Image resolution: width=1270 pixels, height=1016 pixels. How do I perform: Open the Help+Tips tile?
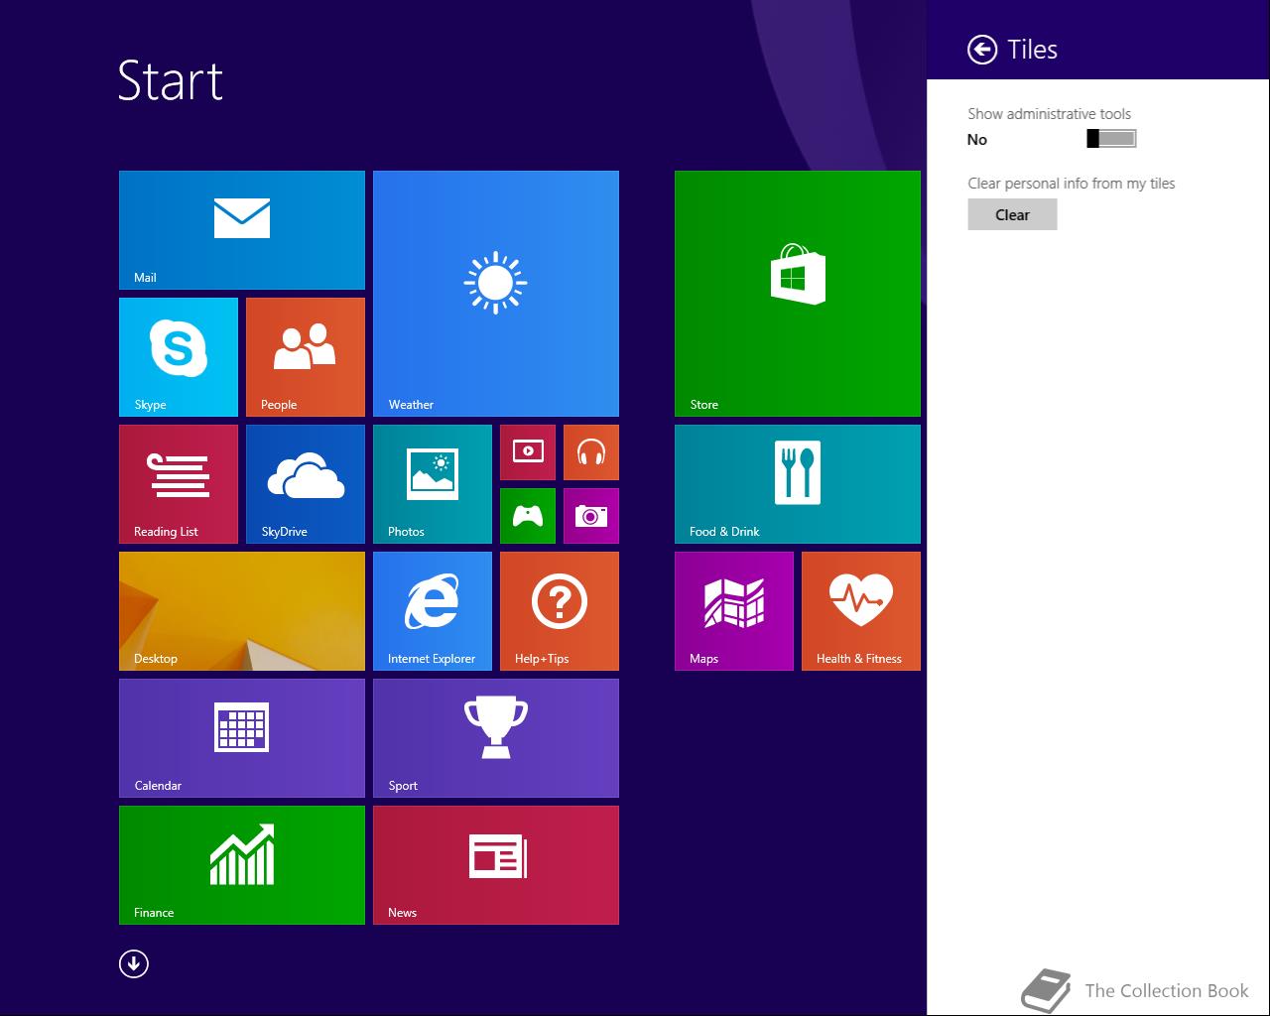click(560, 611)
